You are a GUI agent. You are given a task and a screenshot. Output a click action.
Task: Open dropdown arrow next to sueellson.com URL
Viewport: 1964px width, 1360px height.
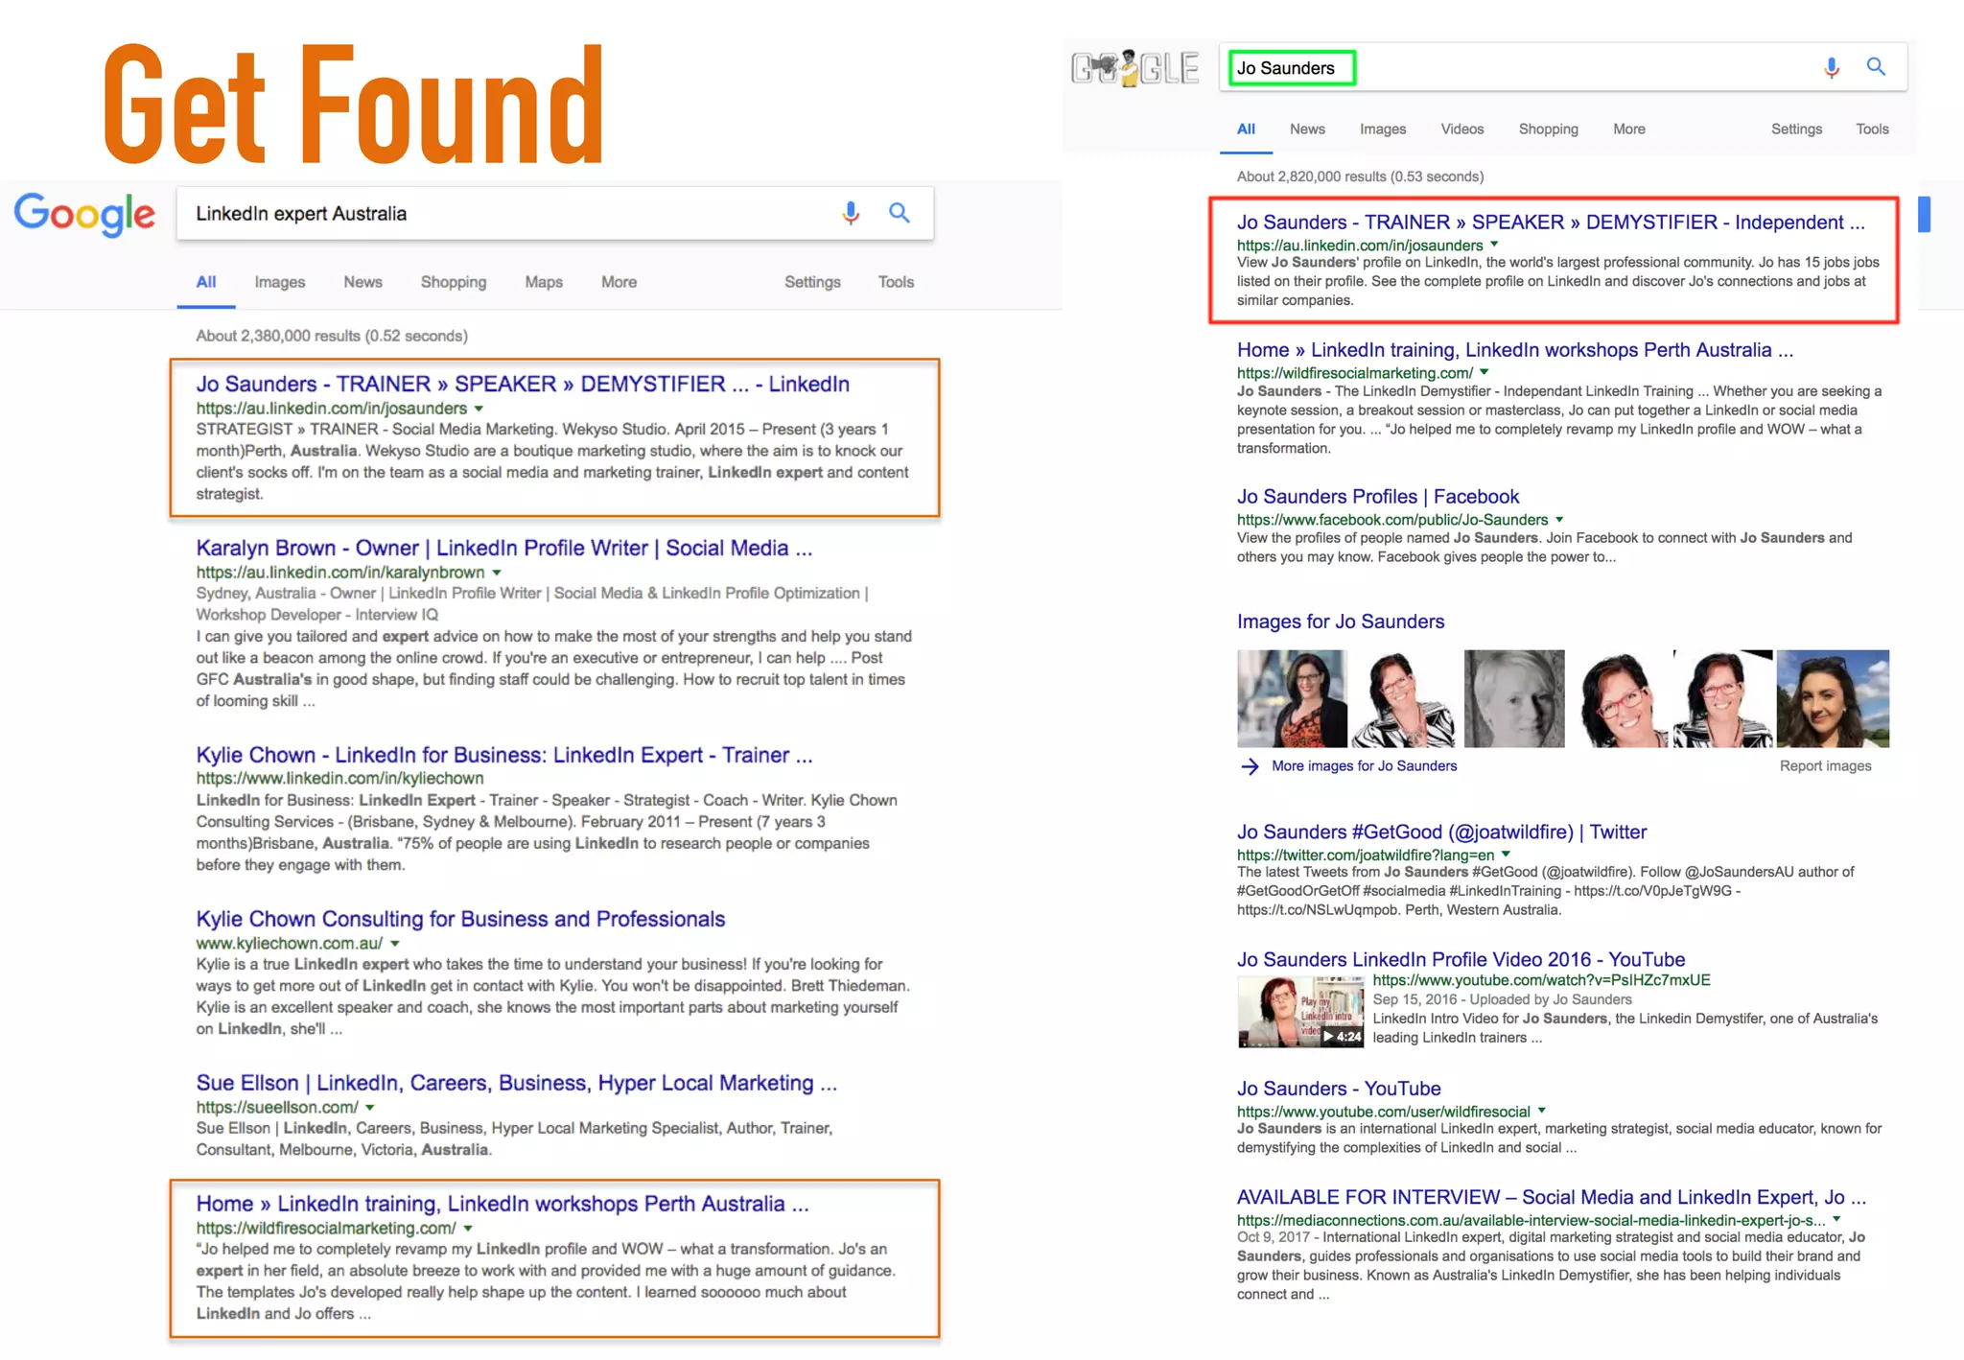pyautogui.click(x=370, y=1108)
